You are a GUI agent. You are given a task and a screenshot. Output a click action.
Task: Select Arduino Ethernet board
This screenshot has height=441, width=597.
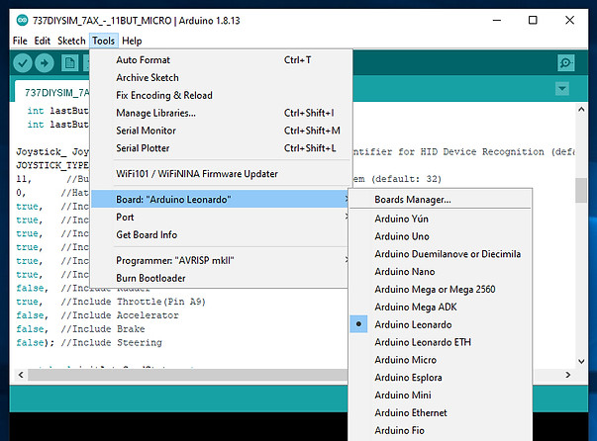tap(441, 413)
